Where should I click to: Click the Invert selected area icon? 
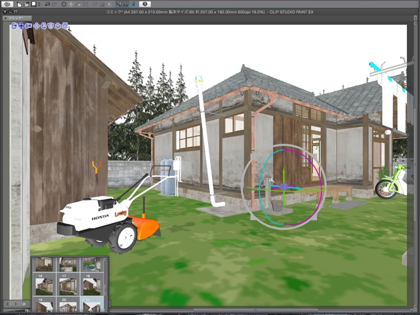[102, 4]
